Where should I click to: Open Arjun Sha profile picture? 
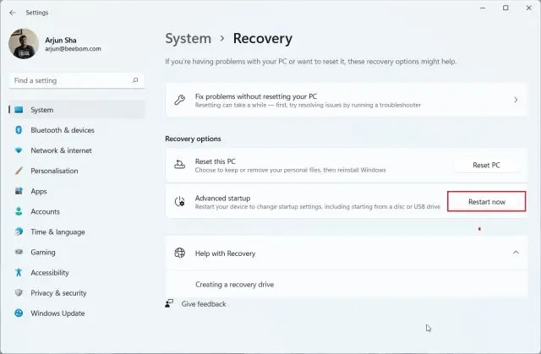(x=24, y=44)
